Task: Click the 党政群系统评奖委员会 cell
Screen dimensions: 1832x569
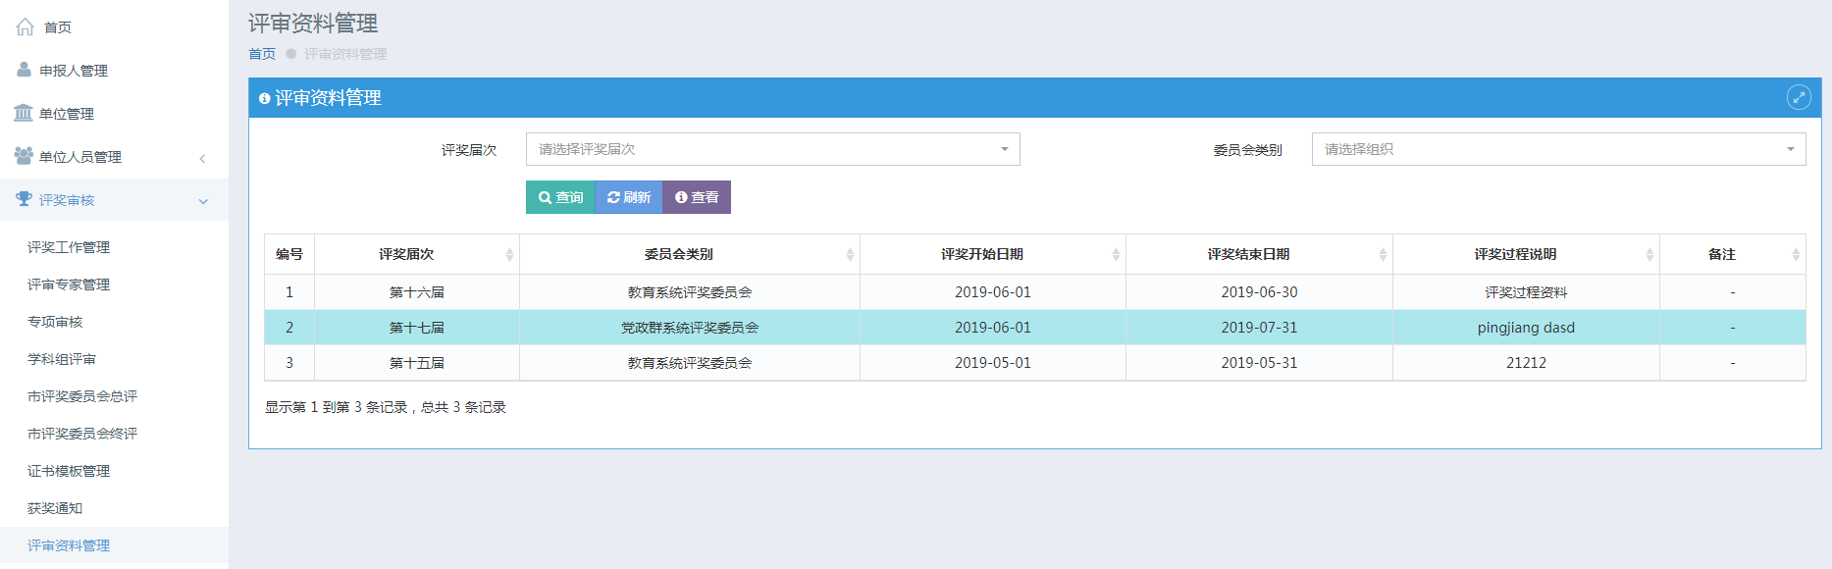Action: point(690,328)
